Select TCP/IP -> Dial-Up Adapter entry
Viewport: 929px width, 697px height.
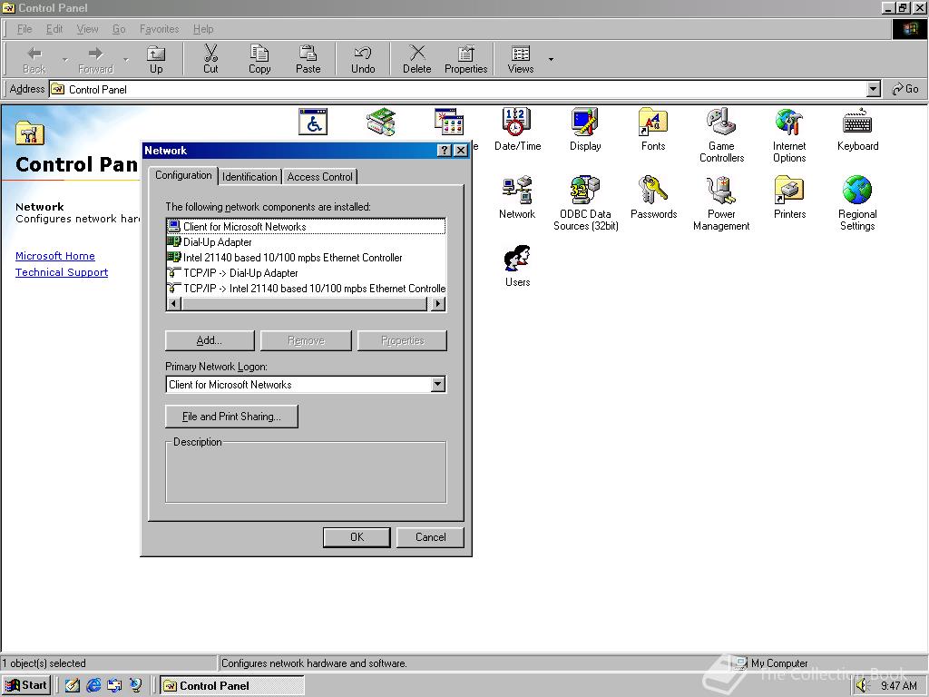click(x=306, y=272)
